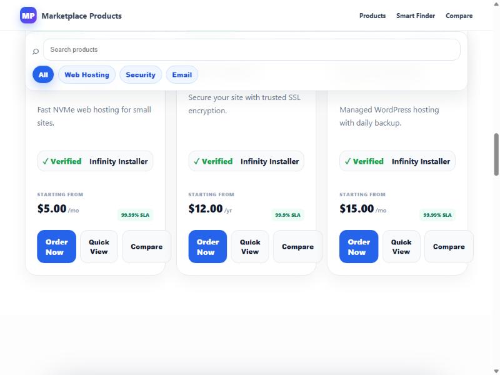The height and width of the screenshot is (375, 500).
Task: Click 'Secure your site with trusted SSL' text
Action: (244, 104)
